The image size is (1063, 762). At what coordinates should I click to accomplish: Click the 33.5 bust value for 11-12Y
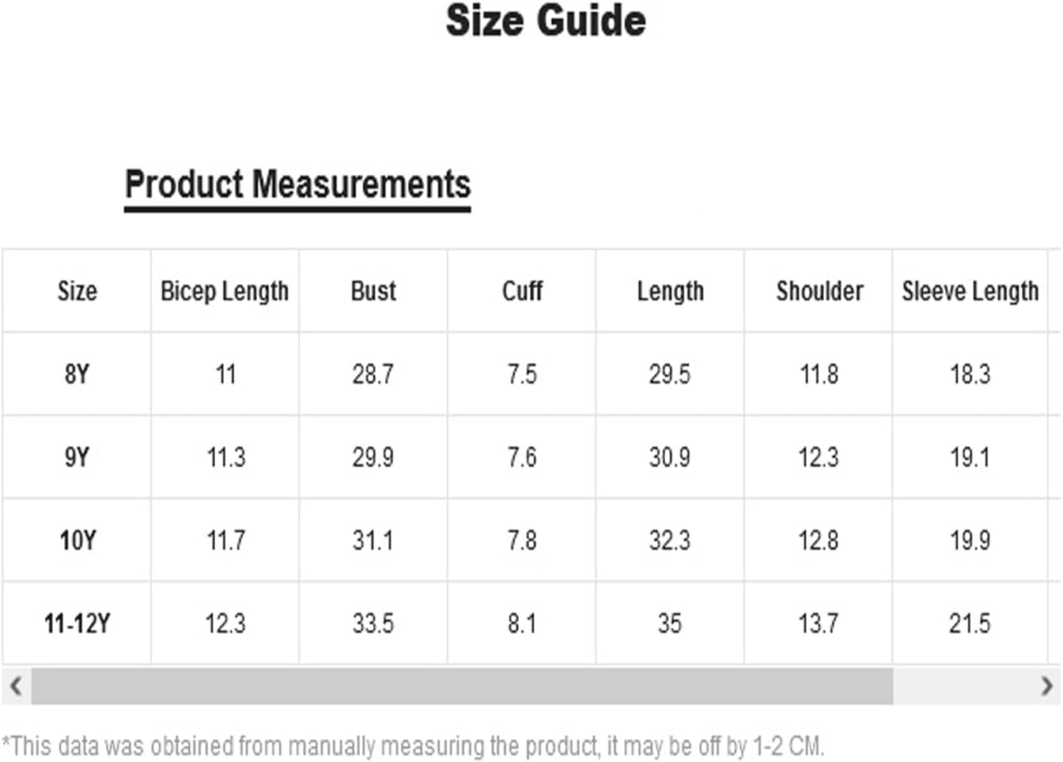pos(373,624)
